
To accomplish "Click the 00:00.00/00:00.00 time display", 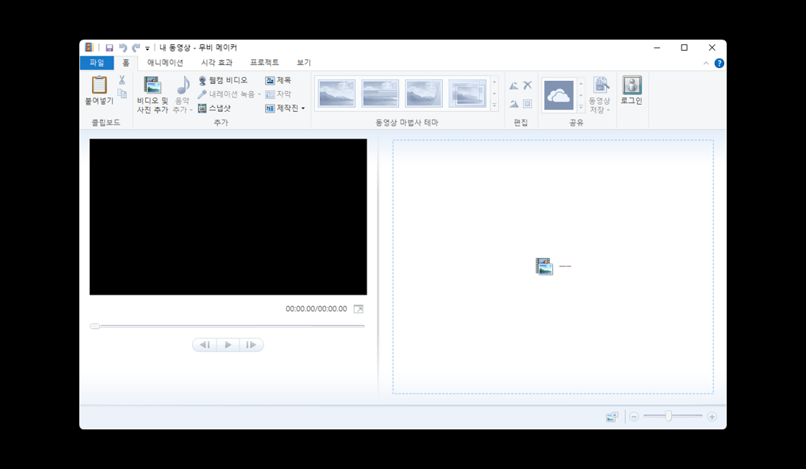I will (316, 309).
